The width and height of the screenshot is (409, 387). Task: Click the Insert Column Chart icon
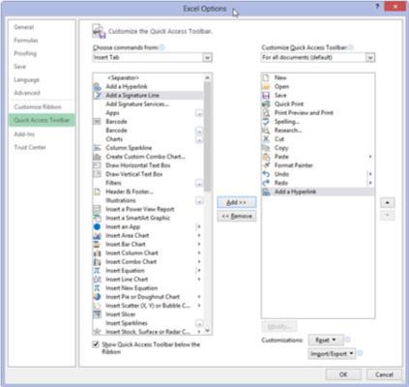click(97, 253)
